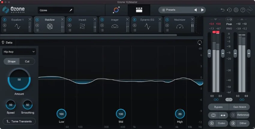Click the output channel link icon
This screenshot has height=129, width=255.
pos(242,100)
